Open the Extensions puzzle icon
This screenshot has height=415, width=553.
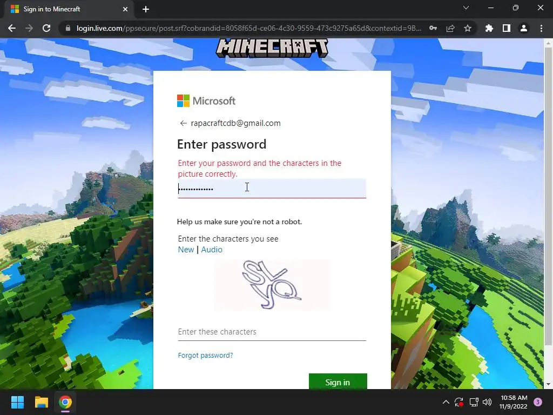pos(489,28)
